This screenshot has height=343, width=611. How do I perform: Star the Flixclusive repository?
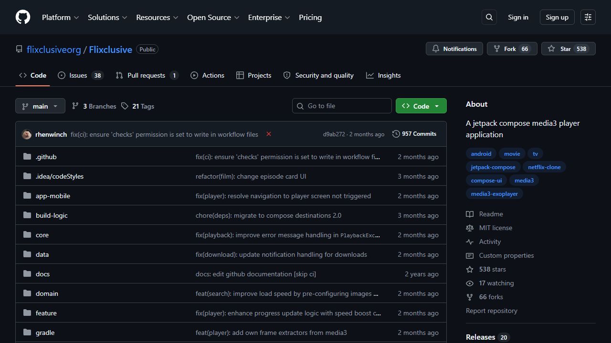pos(569,49)
